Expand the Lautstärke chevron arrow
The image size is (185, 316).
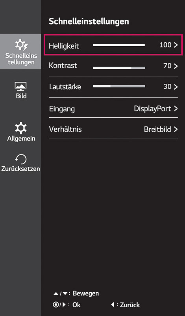click(176, 87)
